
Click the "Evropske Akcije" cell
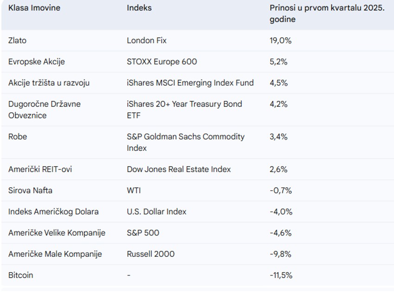point(37,62)
